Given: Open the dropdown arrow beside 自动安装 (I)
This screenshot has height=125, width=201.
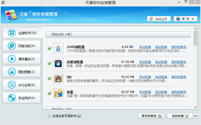Looking at the screenshot, I should [195, 116].
